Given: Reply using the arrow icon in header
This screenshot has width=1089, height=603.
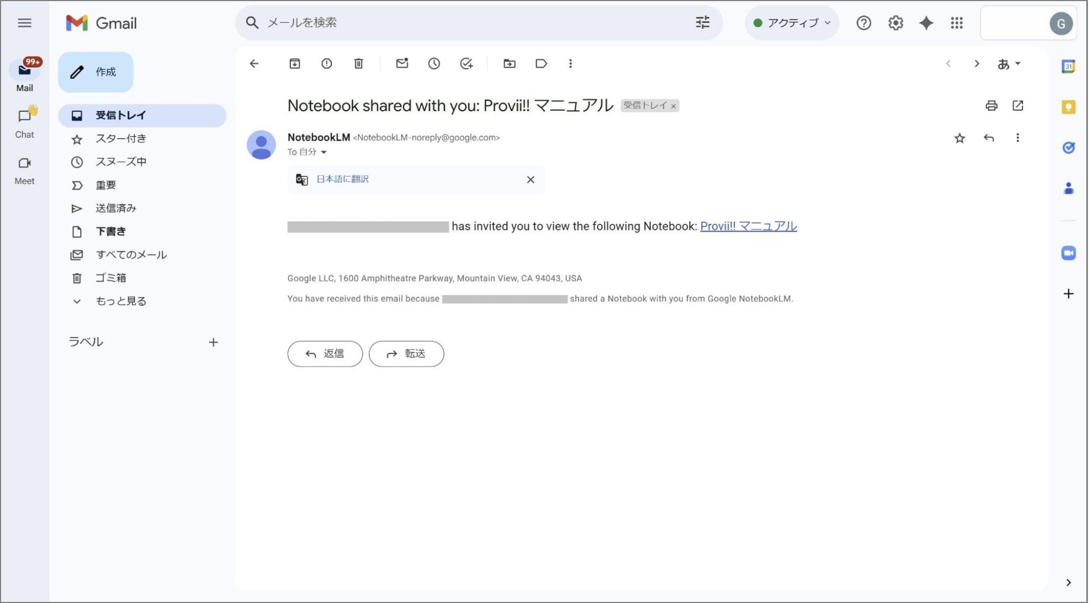Looking at the screenshot, I should tap(989, 138).
